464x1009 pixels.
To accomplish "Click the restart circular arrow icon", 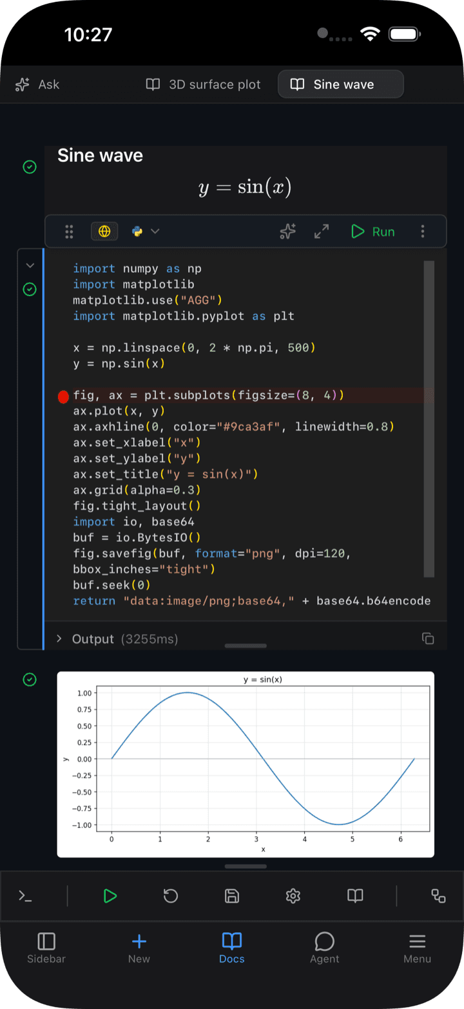I will [x=171, y=896].
